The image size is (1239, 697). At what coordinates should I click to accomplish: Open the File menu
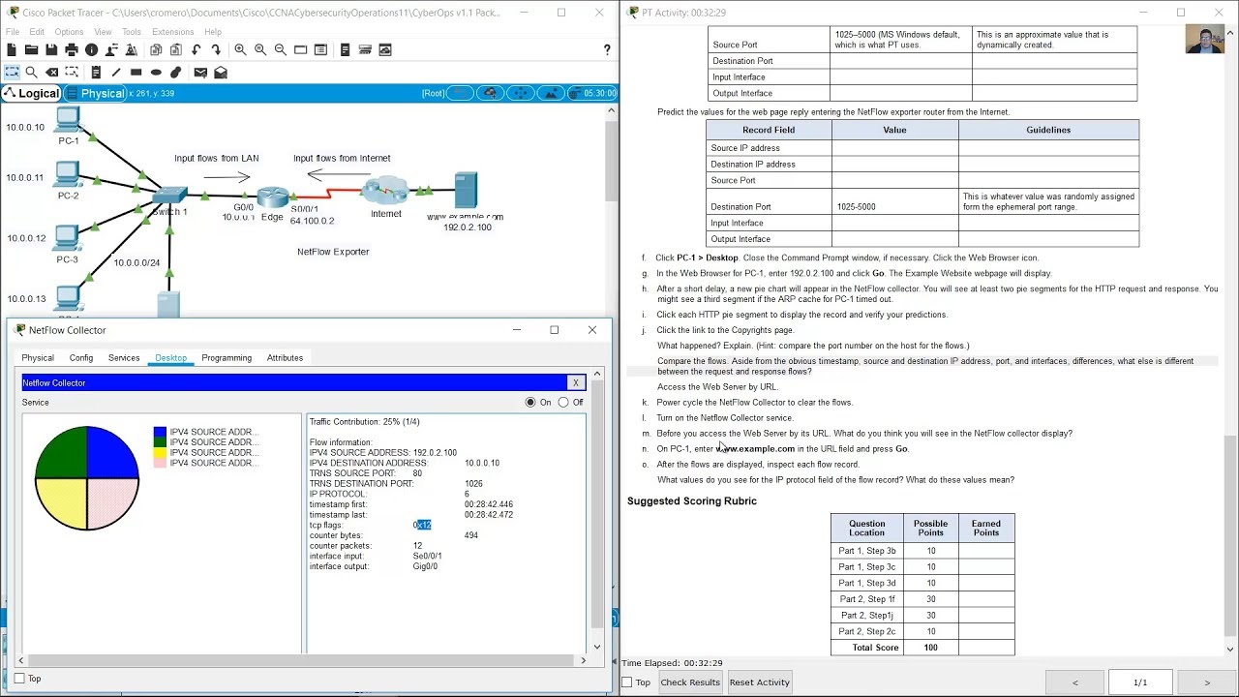click(12, 32)
